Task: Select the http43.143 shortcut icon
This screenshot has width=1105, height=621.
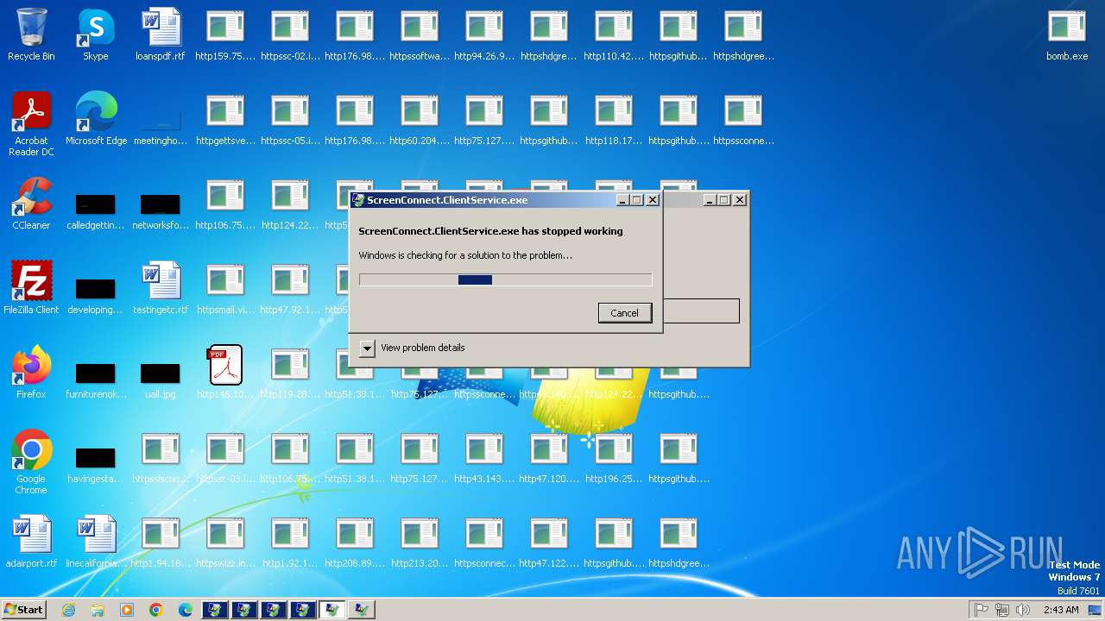Action: pos(484,457)
